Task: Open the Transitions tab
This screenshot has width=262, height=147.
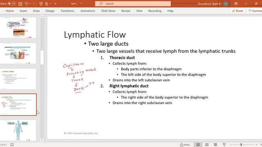Action: pos(67,11)
